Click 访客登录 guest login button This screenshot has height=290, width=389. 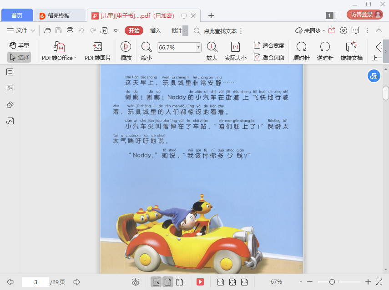point(365,15)
